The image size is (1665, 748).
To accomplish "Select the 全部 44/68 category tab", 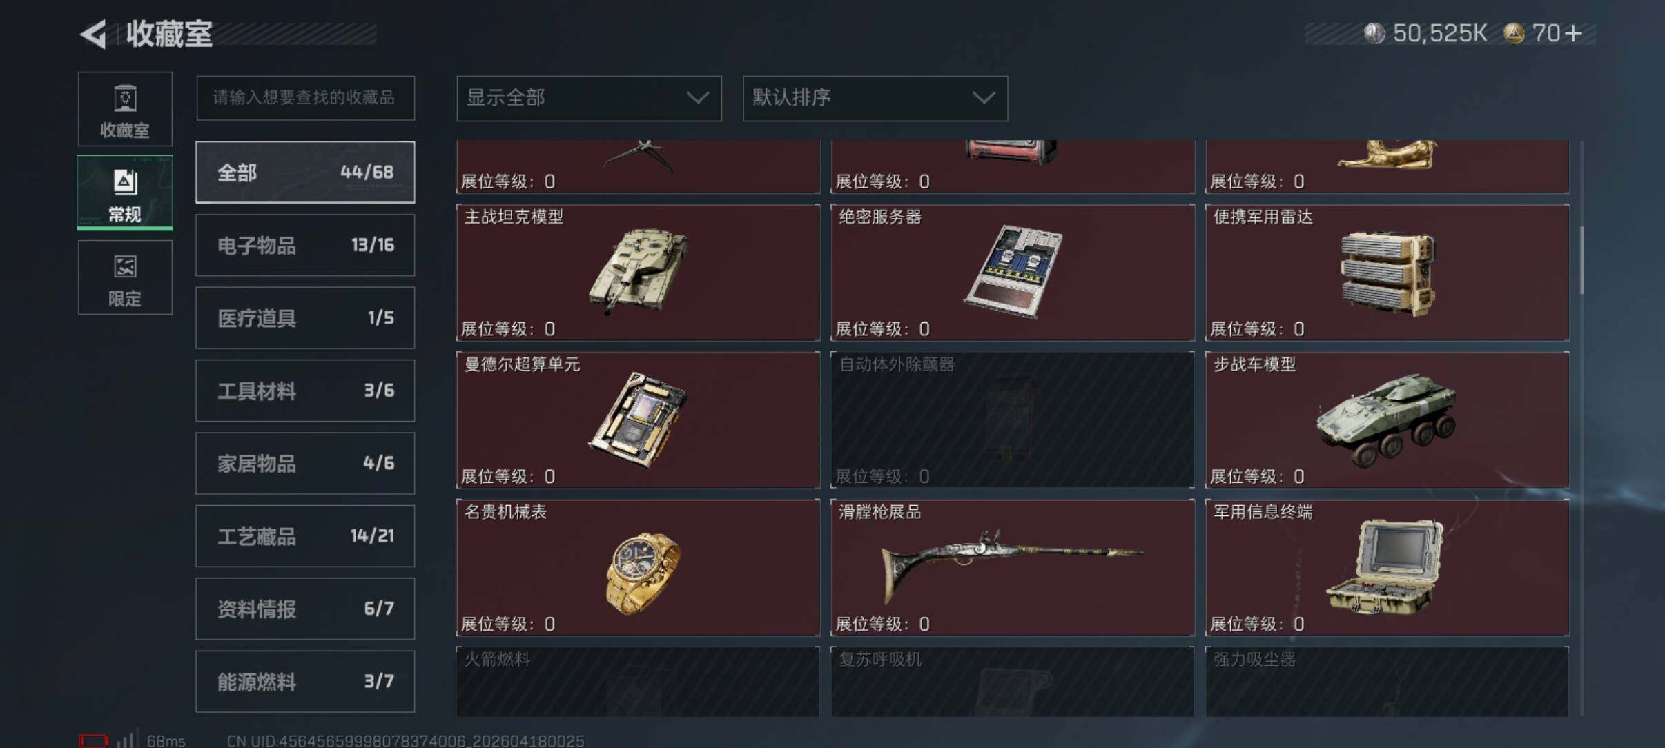I will pos(305,173).
